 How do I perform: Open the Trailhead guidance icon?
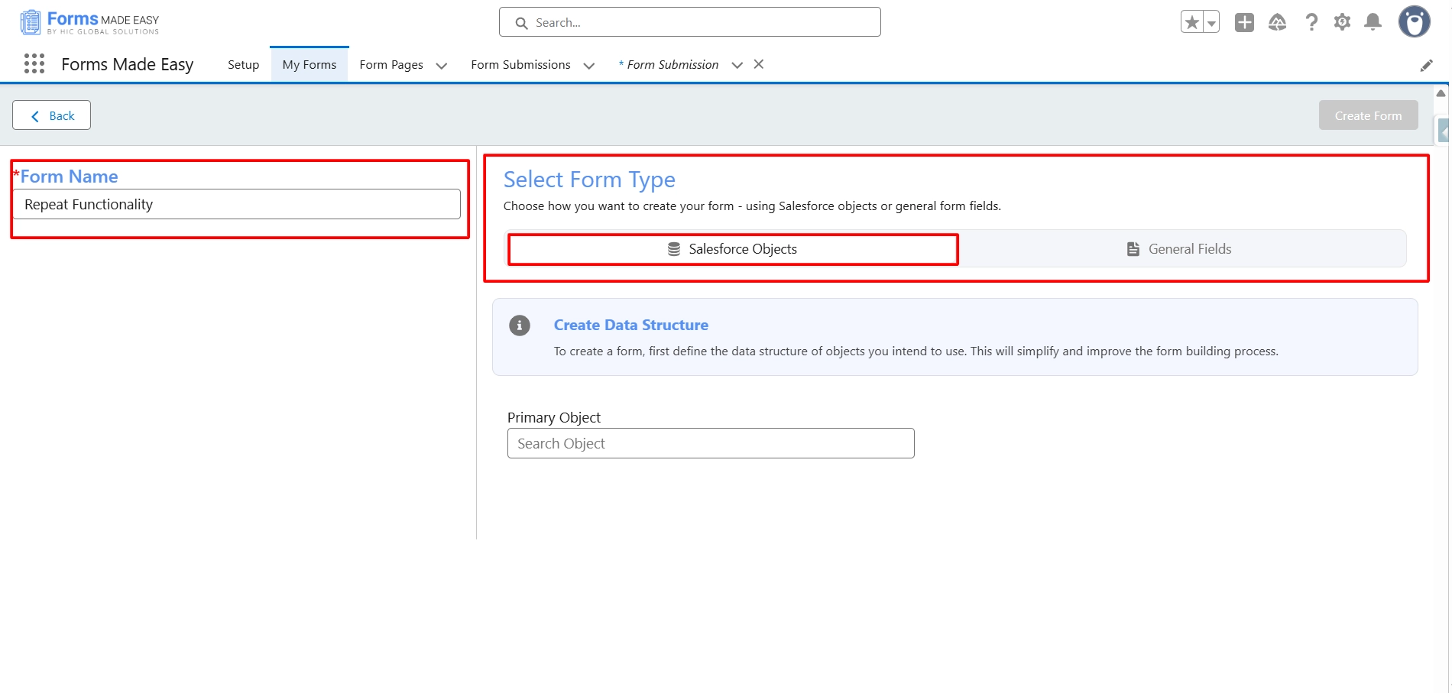tap(1277, 22)
